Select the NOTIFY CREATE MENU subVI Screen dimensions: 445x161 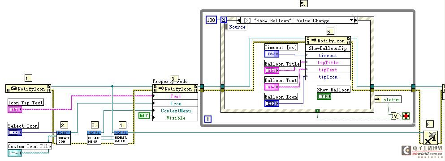94,137
